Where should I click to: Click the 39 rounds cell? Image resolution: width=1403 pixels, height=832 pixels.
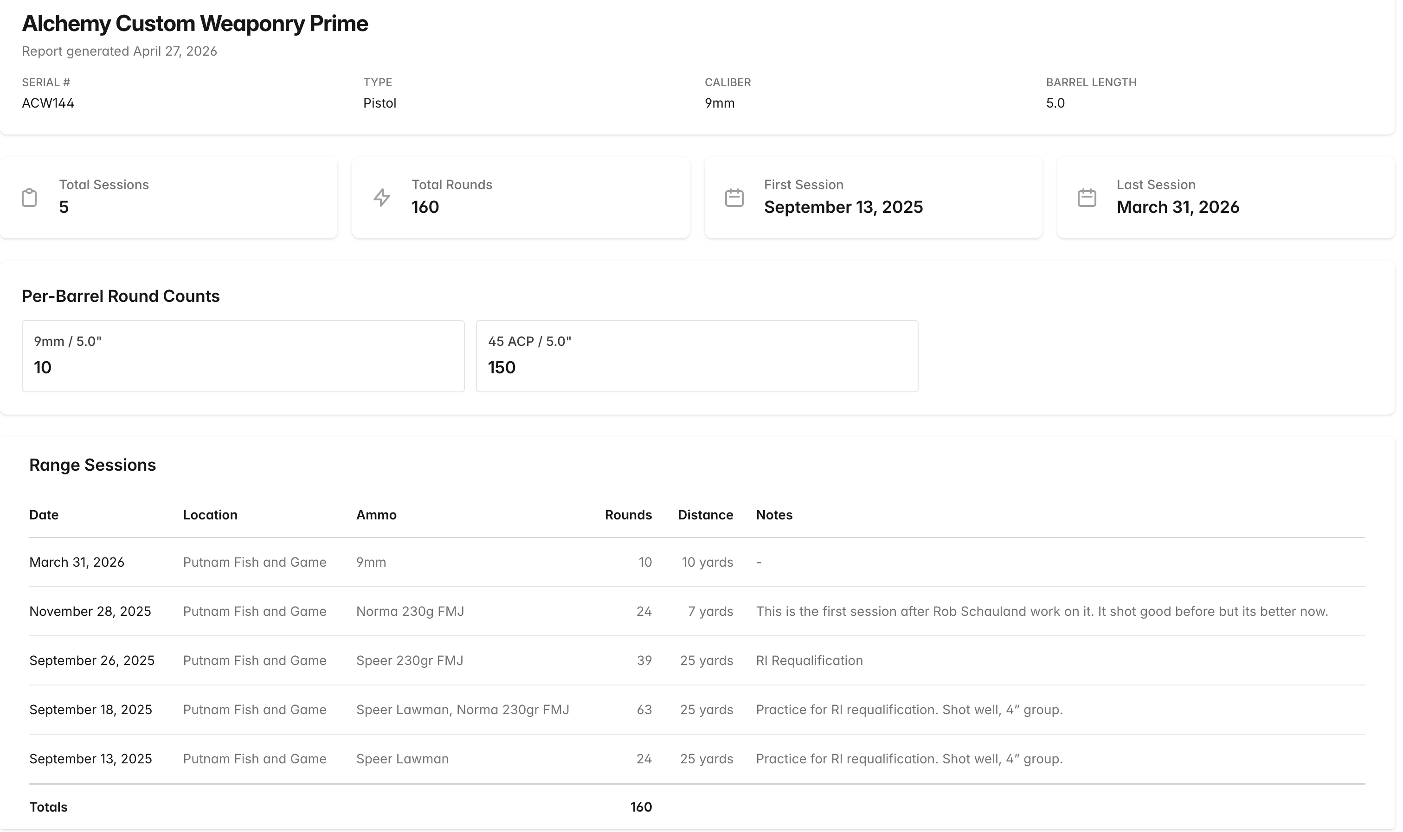click(x=644, y=660)
